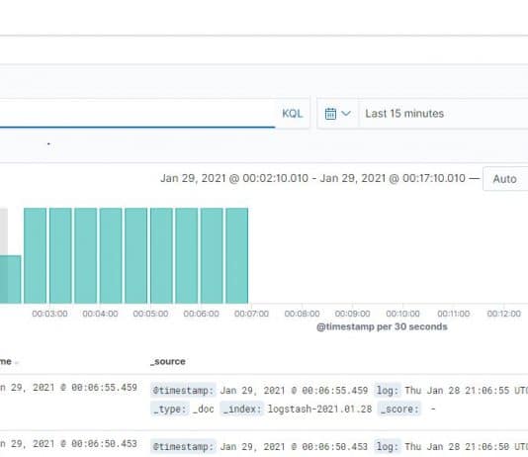528x457 pixels.
Task: Select histogram bar at 00:03:00
Action: tap(60, 255)
